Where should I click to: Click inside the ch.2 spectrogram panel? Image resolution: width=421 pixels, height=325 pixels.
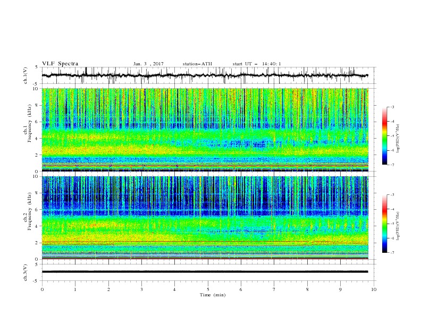[205, 218]
